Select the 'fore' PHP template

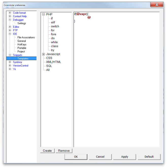[54, 34]
